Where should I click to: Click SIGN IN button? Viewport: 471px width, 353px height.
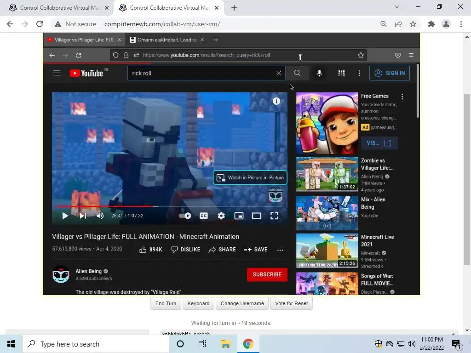[x=390, y=73]
